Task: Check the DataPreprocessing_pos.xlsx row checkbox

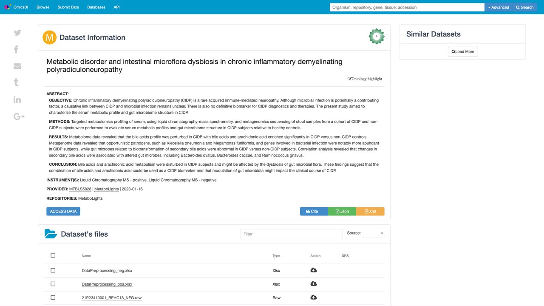Action: 53,284
